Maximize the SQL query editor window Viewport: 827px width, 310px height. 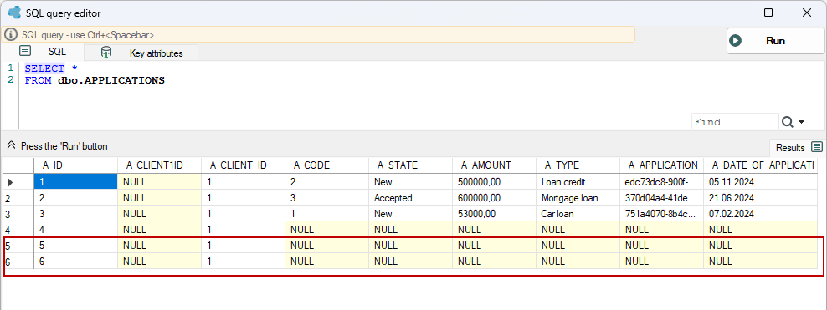tap(768, 13)
